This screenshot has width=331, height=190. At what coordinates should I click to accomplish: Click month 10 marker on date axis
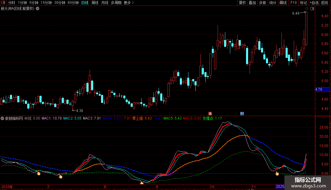[x=212, y=186]
